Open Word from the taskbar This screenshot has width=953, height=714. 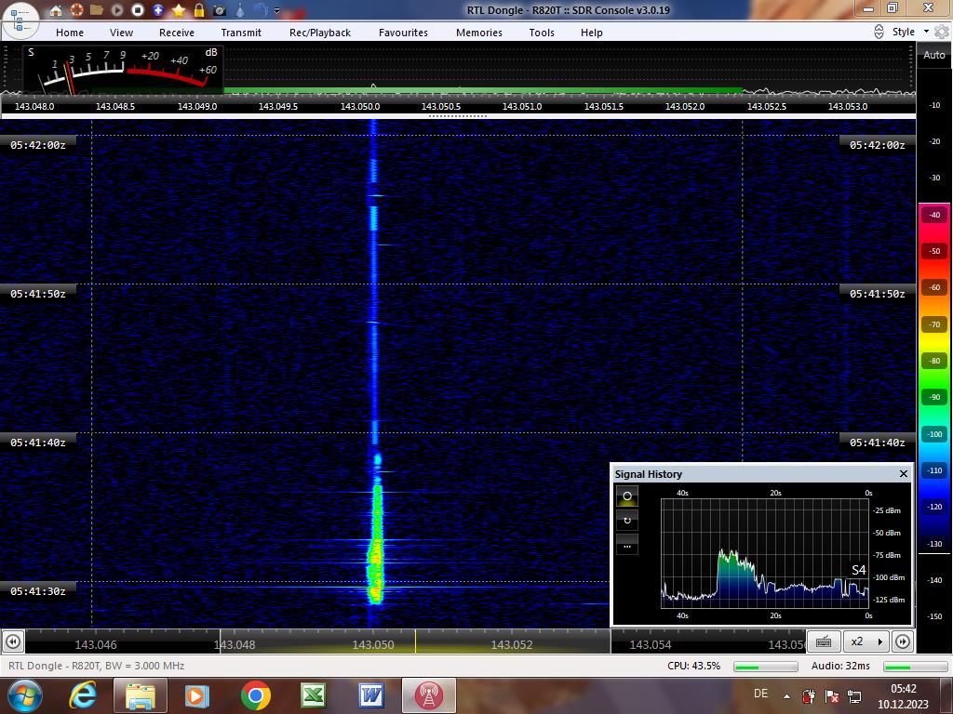tap(371, 695)
